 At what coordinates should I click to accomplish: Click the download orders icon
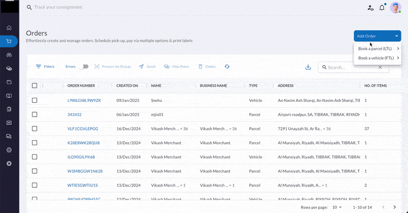[308, 67]
